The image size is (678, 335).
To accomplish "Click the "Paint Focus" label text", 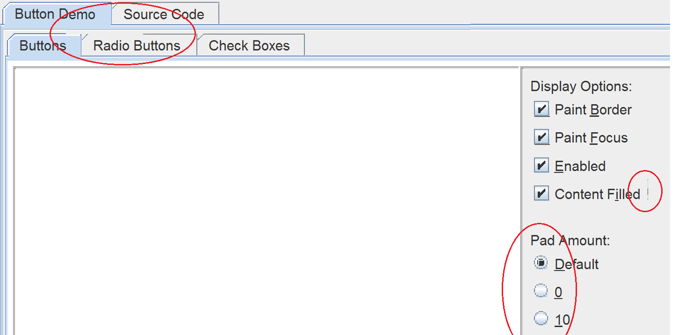I will pyautogui.click(x=591, y=138).
